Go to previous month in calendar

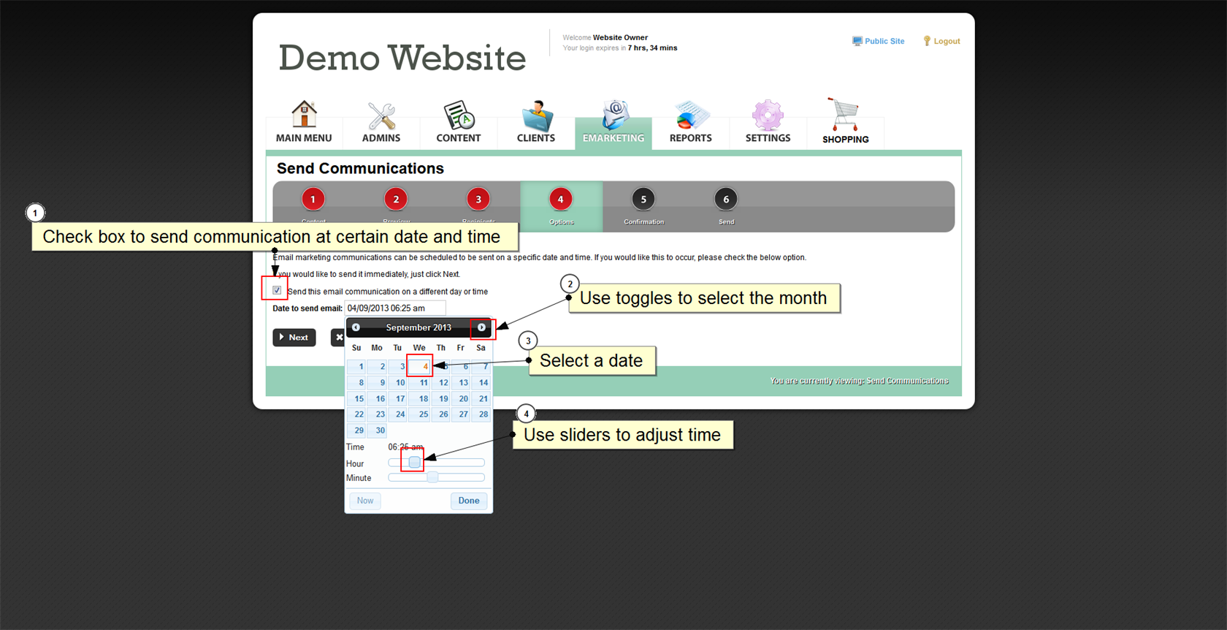(x=356, y=327)
